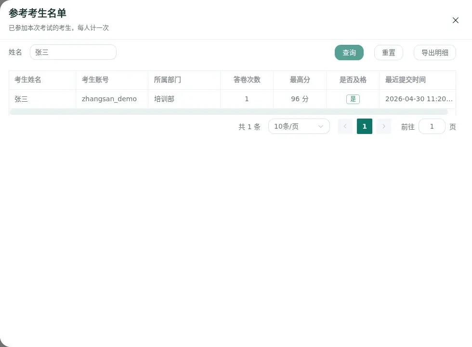
Task: Click the 共 1 条 total text
Action: point(249,127)
